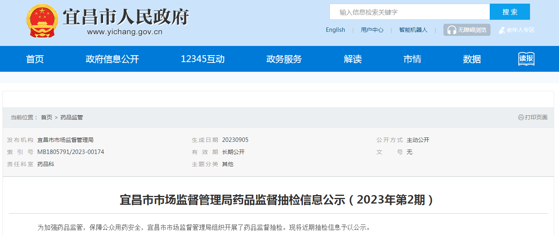Open 用户中心 user center
This screenshot has width=559, height=235.
[372, 30]
